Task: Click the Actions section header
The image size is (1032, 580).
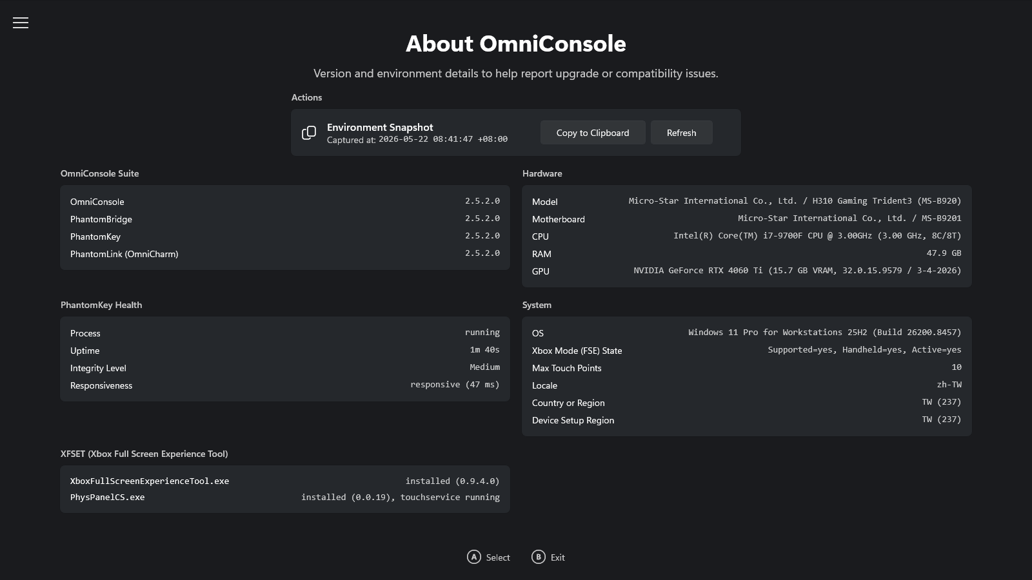Action: coord(307,97)
